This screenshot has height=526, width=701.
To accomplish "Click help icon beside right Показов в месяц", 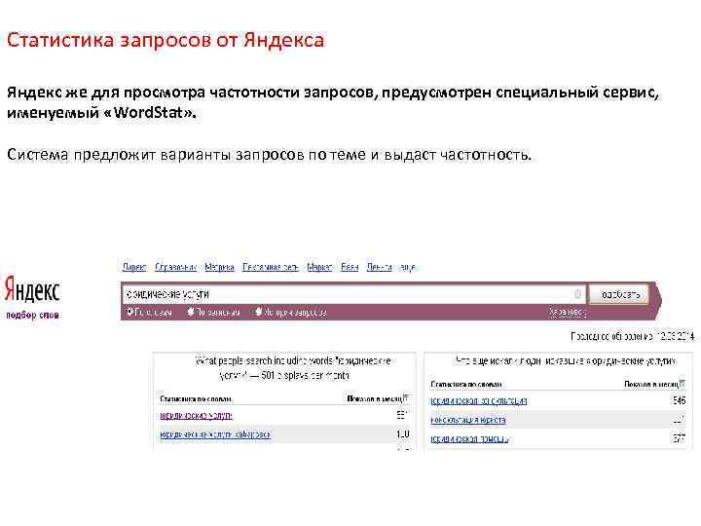I will point(683,383).
